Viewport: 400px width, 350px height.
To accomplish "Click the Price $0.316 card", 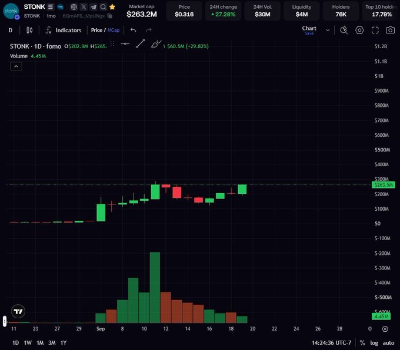I will 184,11.
